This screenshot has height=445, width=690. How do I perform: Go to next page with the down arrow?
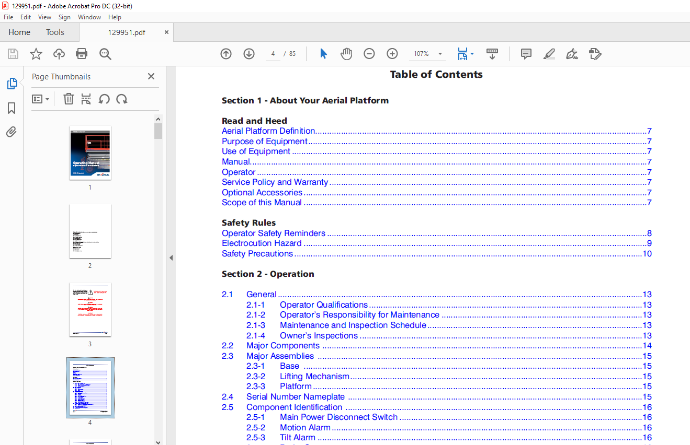[x=249, y=54]
